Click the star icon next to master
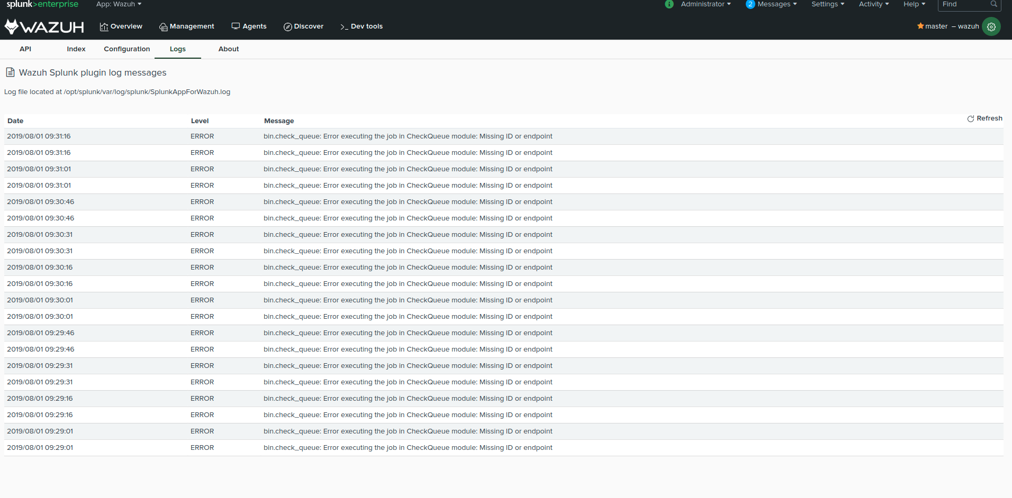Image resolution: width=1012 pixels, height=498 pixels. 920,26
